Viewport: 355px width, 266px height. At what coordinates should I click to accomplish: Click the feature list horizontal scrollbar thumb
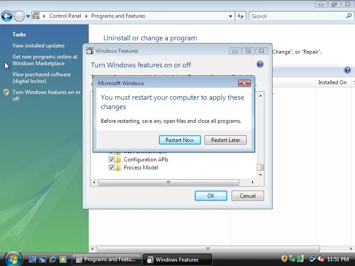pos(169,182)
